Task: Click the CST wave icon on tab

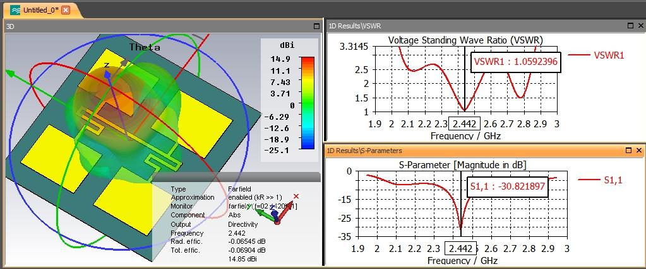Action: [16, 10]
